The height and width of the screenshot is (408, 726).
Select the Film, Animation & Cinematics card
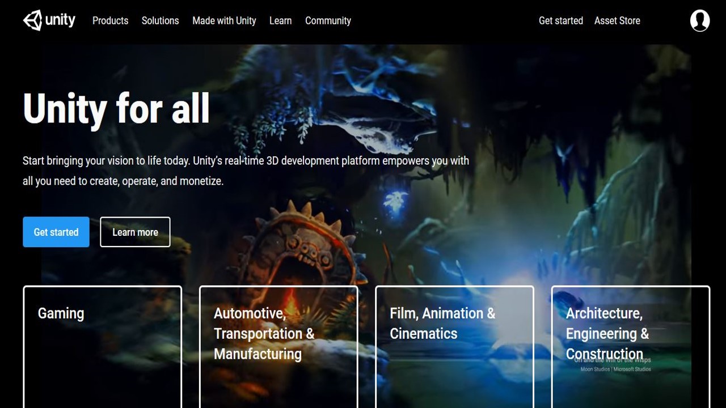coord(454,346)
